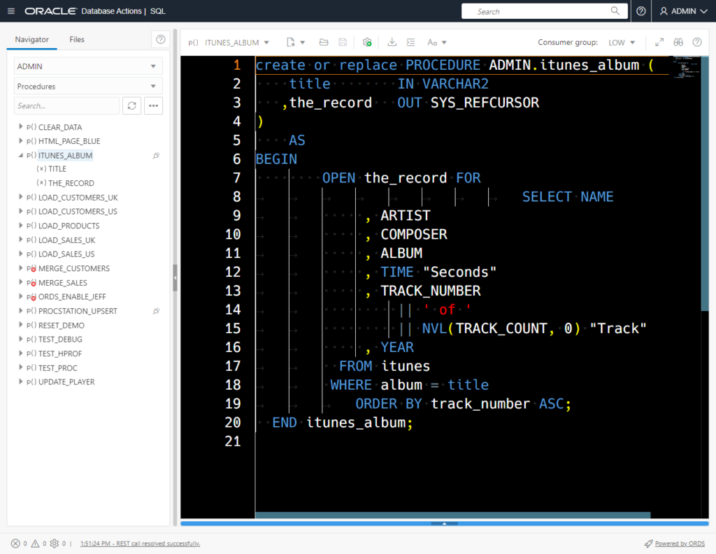The image size is (716, 554).
Task: Focus the Navigator object search field
Action: coord(66,106)
